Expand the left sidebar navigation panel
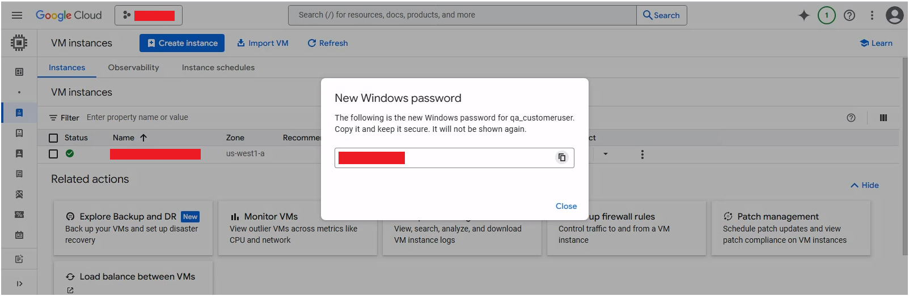Image resolution: width=909 pixels, height=296 pixels. [x=19, y=284]
